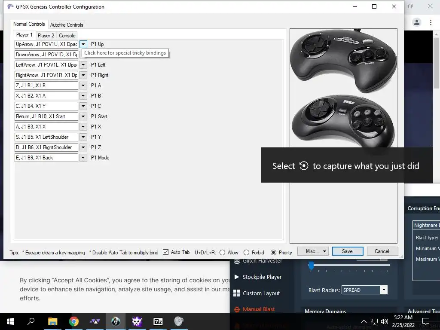Click the three-button Genesis controller image
Viewport: 440px width, 330px height.
pos(343,60)
